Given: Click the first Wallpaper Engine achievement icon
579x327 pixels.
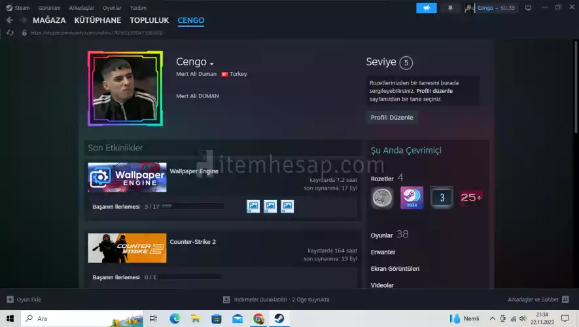Looking at the screenshot, I should point(253,207).
